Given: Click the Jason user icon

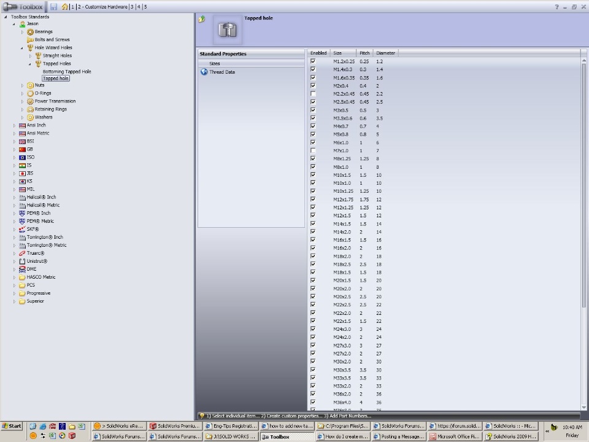Looking at the screenshot, I should click(22, 24).
